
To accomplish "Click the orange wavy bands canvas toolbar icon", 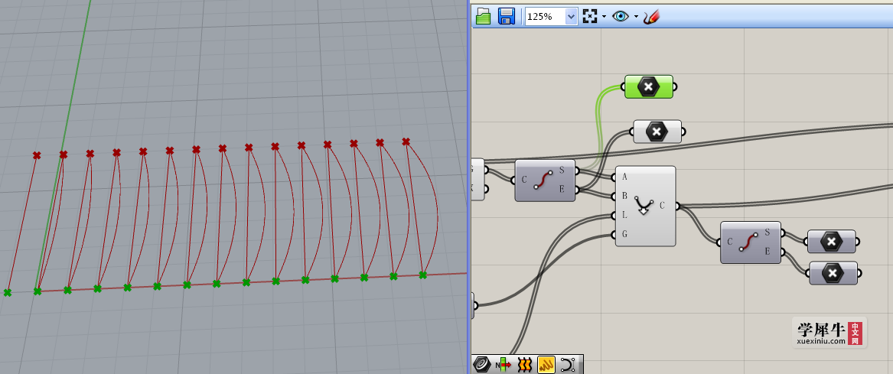I will [x=524, y=364].
